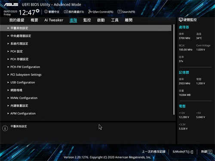Click the hardware monitor icon on the right panel

tap(181, 20)
